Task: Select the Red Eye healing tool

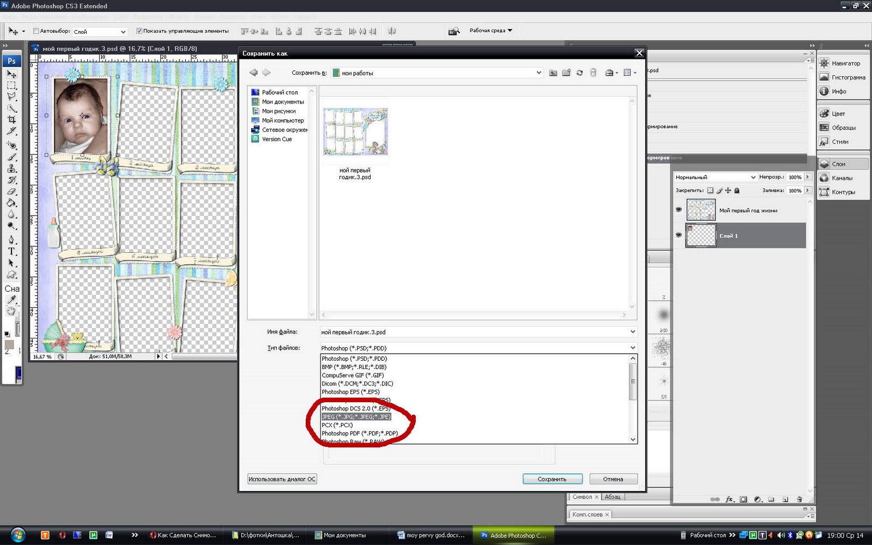Action: (11, 145)
